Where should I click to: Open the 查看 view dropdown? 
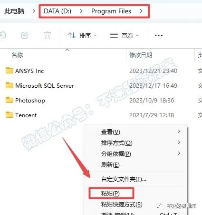click(125, 35)
